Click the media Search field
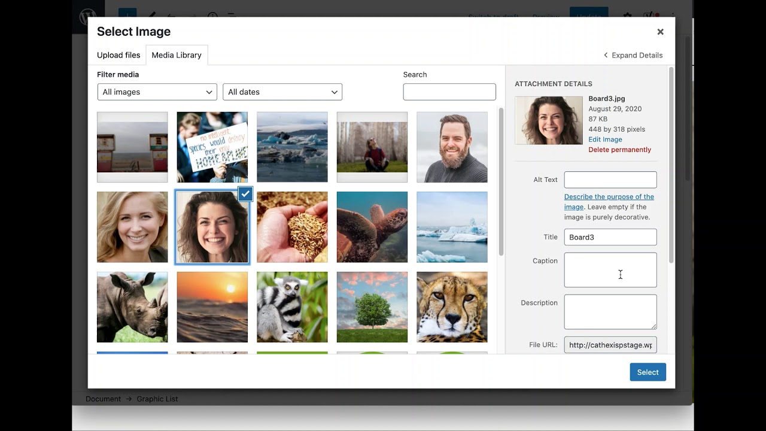The height and width of the screenshot is (431, 766). pos(449,92)
